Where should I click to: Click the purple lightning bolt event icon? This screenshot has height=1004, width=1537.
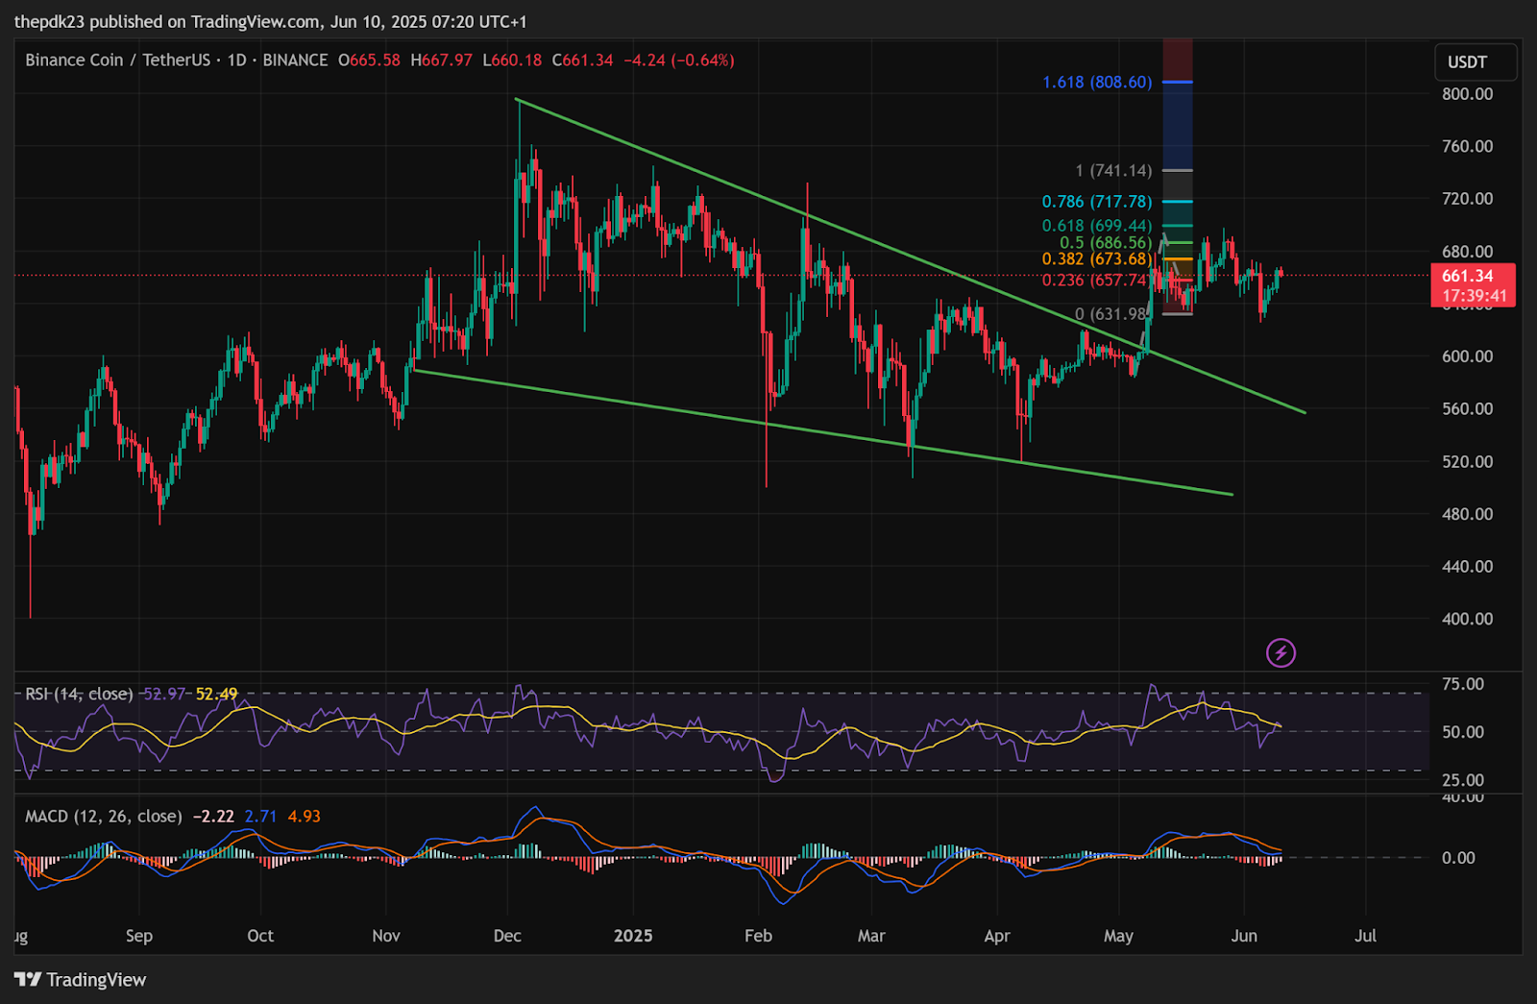[x=1281, y=653]
